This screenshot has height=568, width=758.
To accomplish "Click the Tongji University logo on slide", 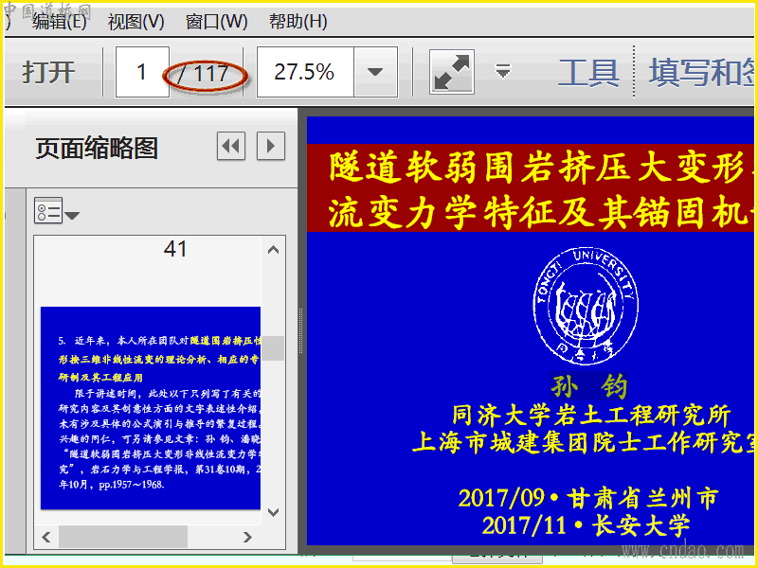I will tap(585, 306).
